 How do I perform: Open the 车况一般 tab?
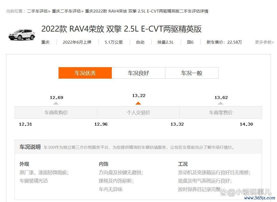click(192, 73)
